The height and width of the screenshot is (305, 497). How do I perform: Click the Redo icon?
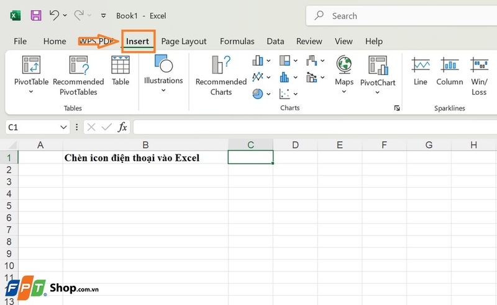click(79, 15)
